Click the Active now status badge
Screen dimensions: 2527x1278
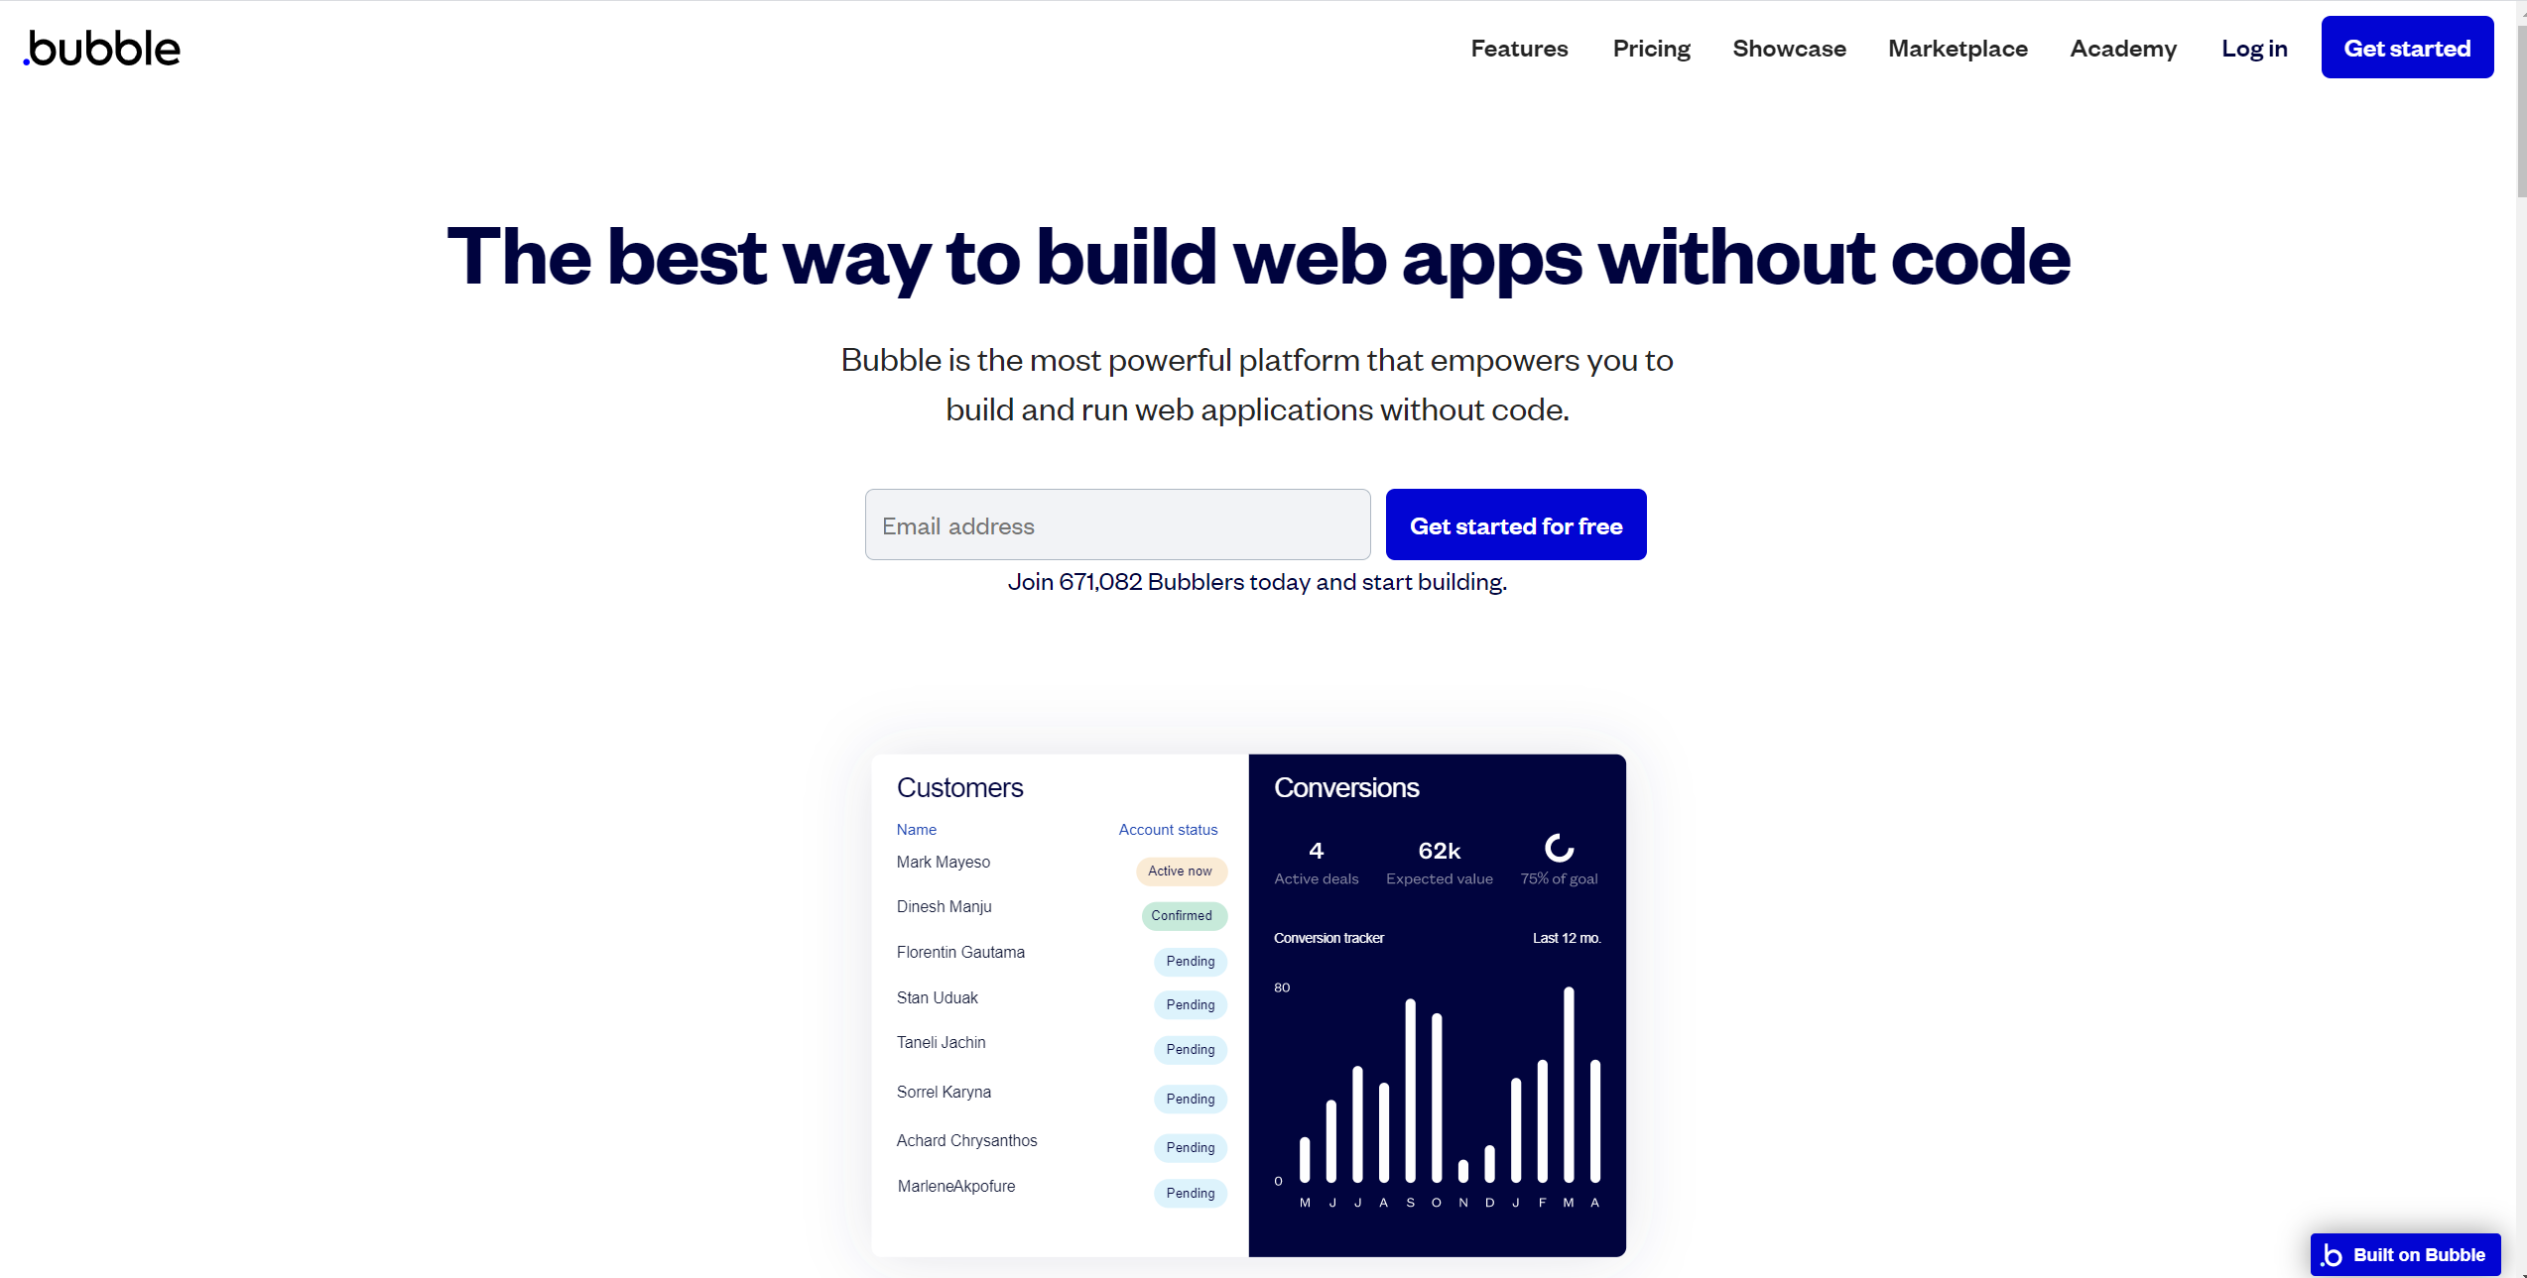click(1181, 871)
